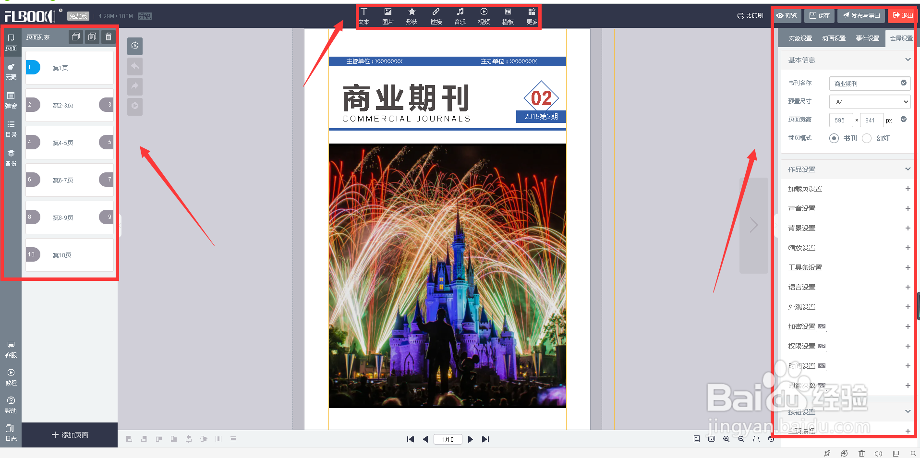The width and height of the screenshot is (920, 458).
Task: Expand 语言设置 option
Action: coord(908,287)
